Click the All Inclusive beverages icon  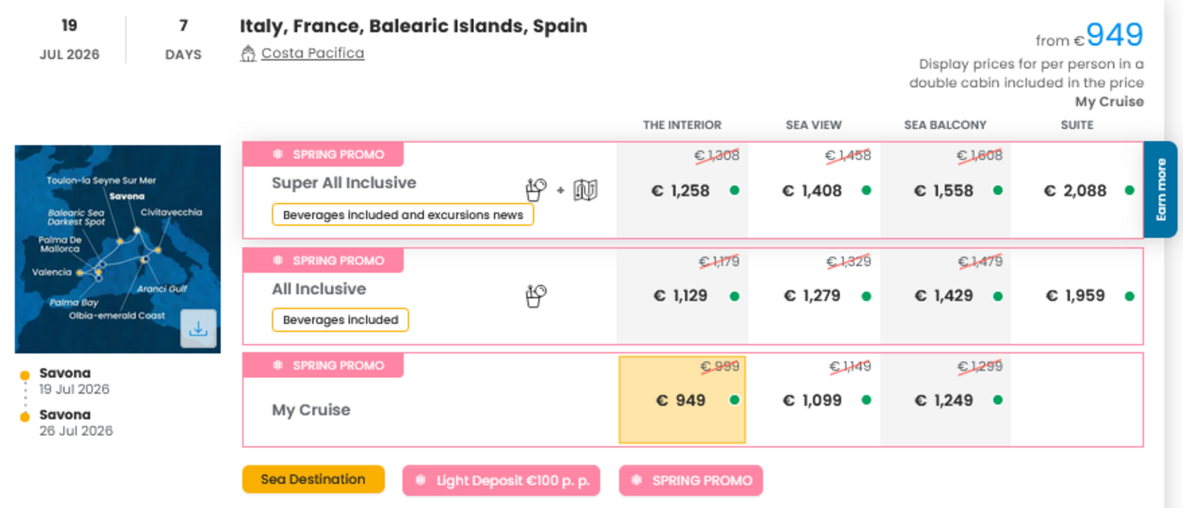pos(536,295)
